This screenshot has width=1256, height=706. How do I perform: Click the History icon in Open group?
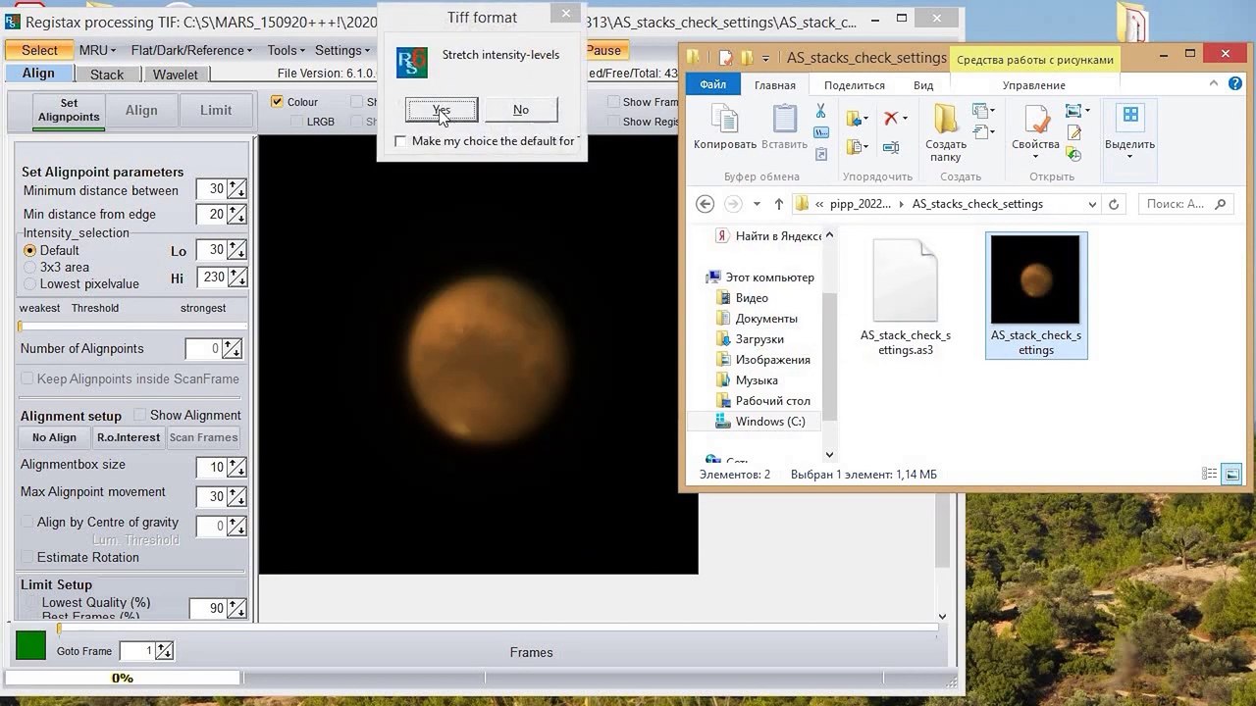tap(1074, 154)
